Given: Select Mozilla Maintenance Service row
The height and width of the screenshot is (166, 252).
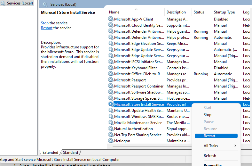Looking at the screenshot, I should coord(149,122).
